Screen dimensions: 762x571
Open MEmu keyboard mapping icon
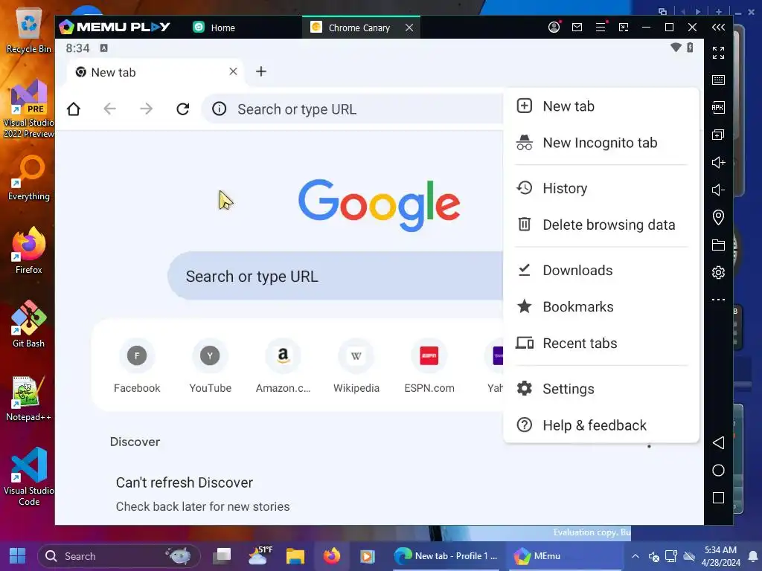point(718,80)
